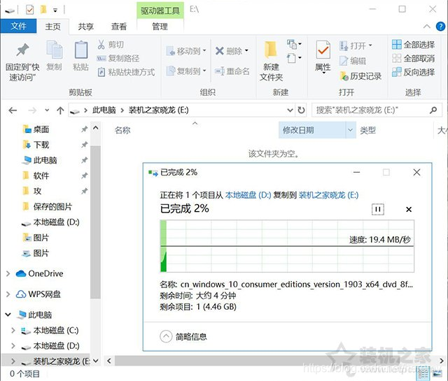Click the History (历史记录) icon
The image size is (448, 381).
coord(344,76)
